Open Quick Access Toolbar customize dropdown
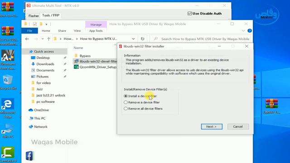This screenshot has height=163, width=290. coord(46,24)
